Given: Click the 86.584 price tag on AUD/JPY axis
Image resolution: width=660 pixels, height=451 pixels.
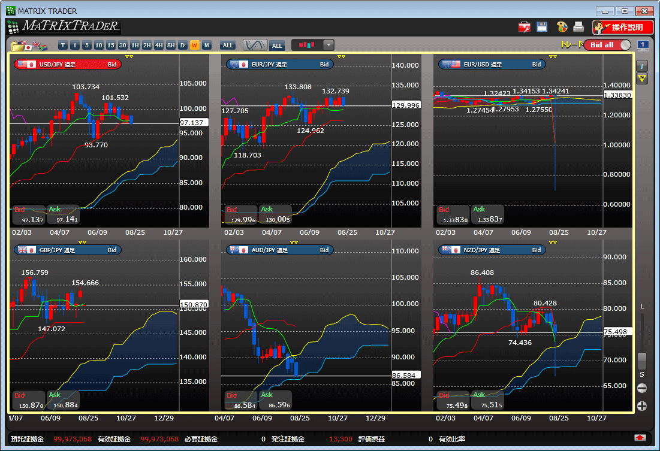Looking at the screenshot, I should coord(406,376).
